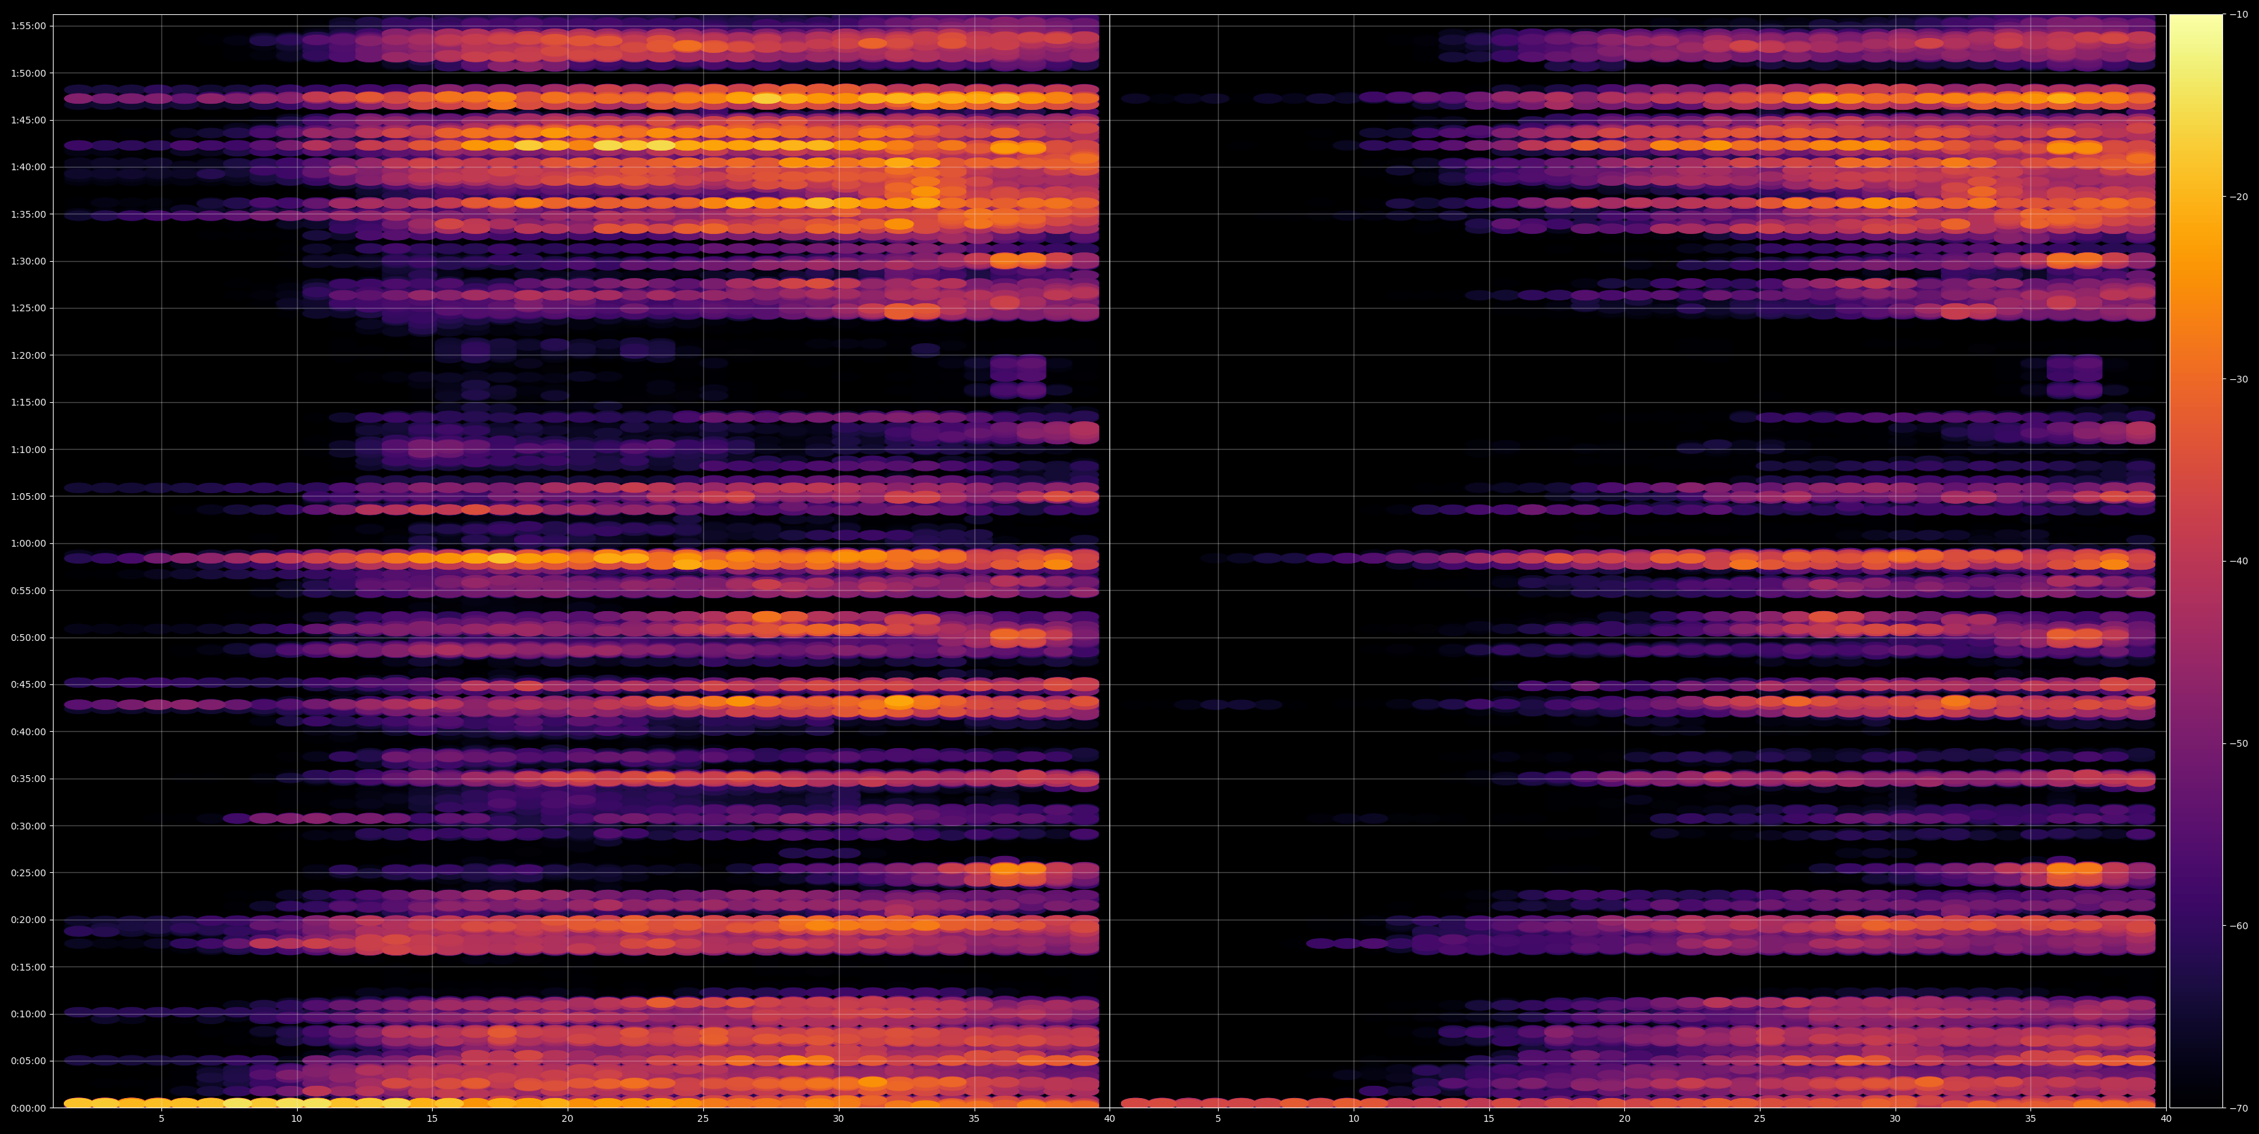Pick x-axis tick 20 of the right heatmap
This screenshot has height=1134, width=2259.
(x=1624, y=1119)
